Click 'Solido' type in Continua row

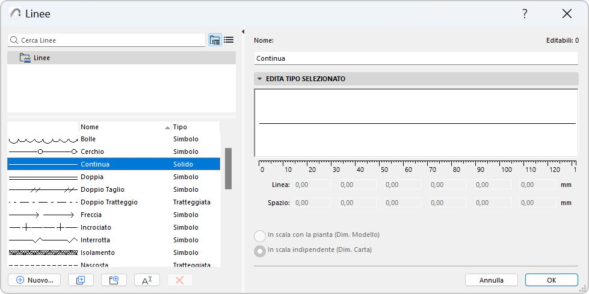click(183, 164)
